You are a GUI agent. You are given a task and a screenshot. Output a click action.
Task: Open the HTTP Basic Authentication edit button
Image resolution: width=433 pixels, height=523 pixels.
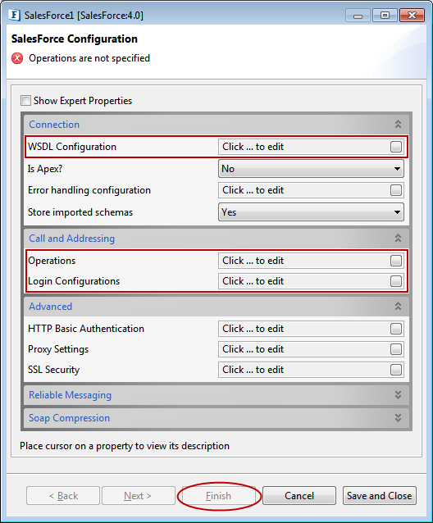[395, 329]
